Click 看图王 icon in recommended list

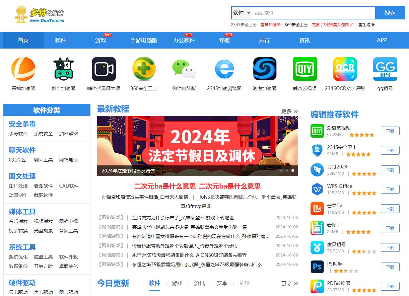click(x=317, y=228)
